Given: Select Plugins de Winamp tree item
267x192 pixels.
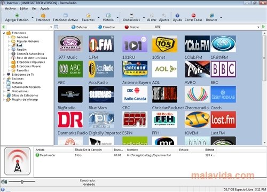Looking at the screenshot, I should coord(25,100).
